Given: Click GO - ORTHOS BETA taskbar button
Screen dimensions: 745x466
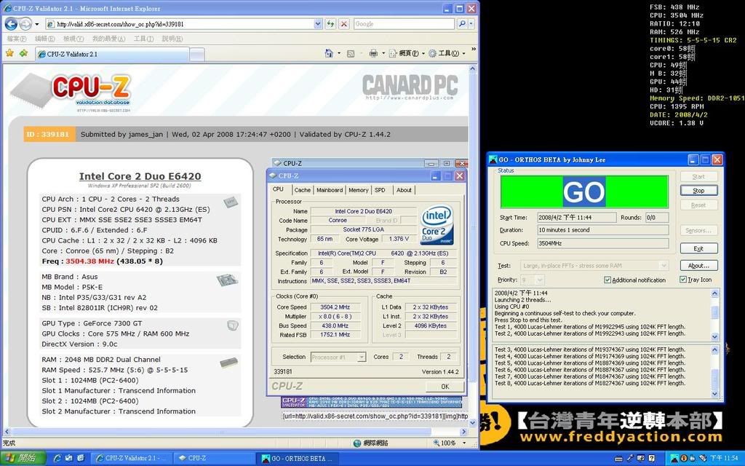Looking at the screenshot, I should (298, 459).
